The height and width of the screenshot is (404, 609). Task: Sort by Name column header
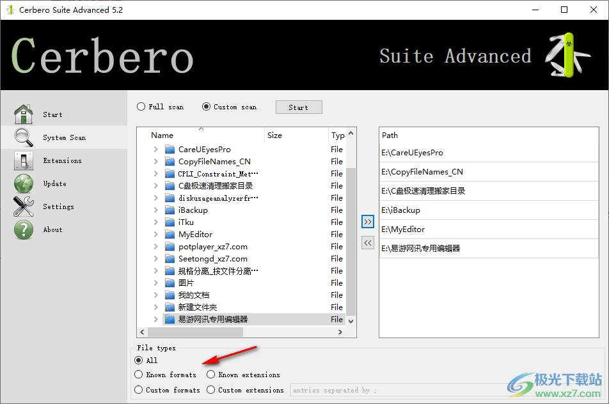201,135
